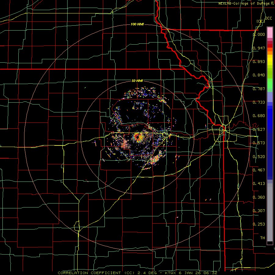
Task: Pick the red segment of the color bar
Action: coord(270,46)
